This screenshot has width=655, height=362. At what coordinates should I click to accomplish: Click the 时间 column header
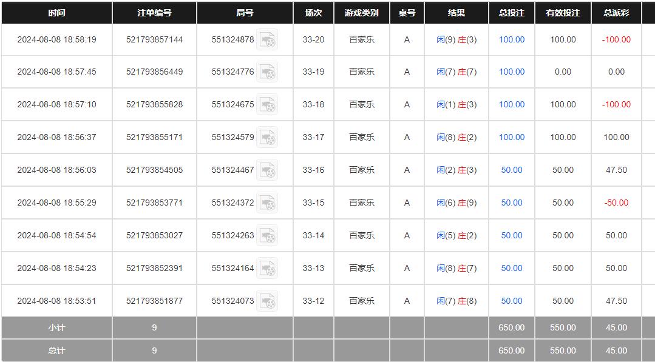(57, 13)
